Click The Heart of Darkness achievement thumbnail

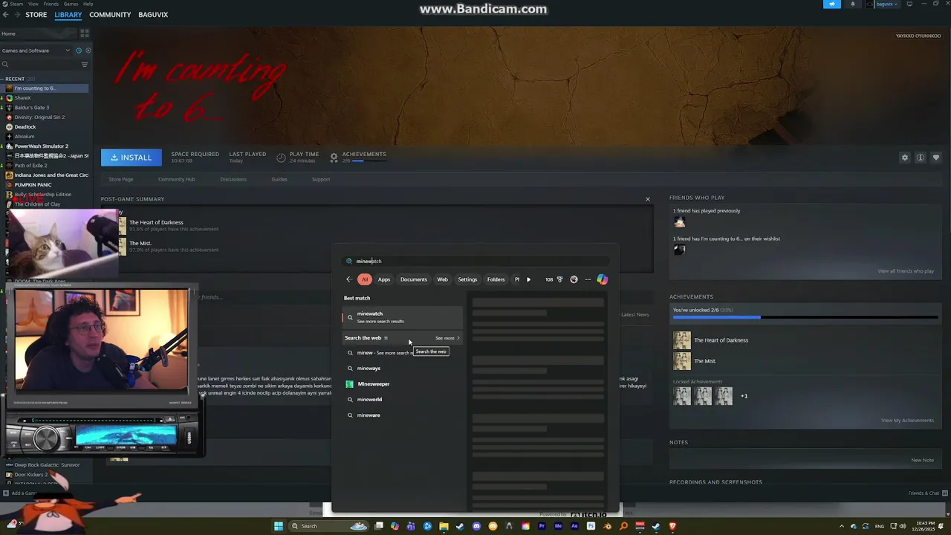[x=682, y=340]
